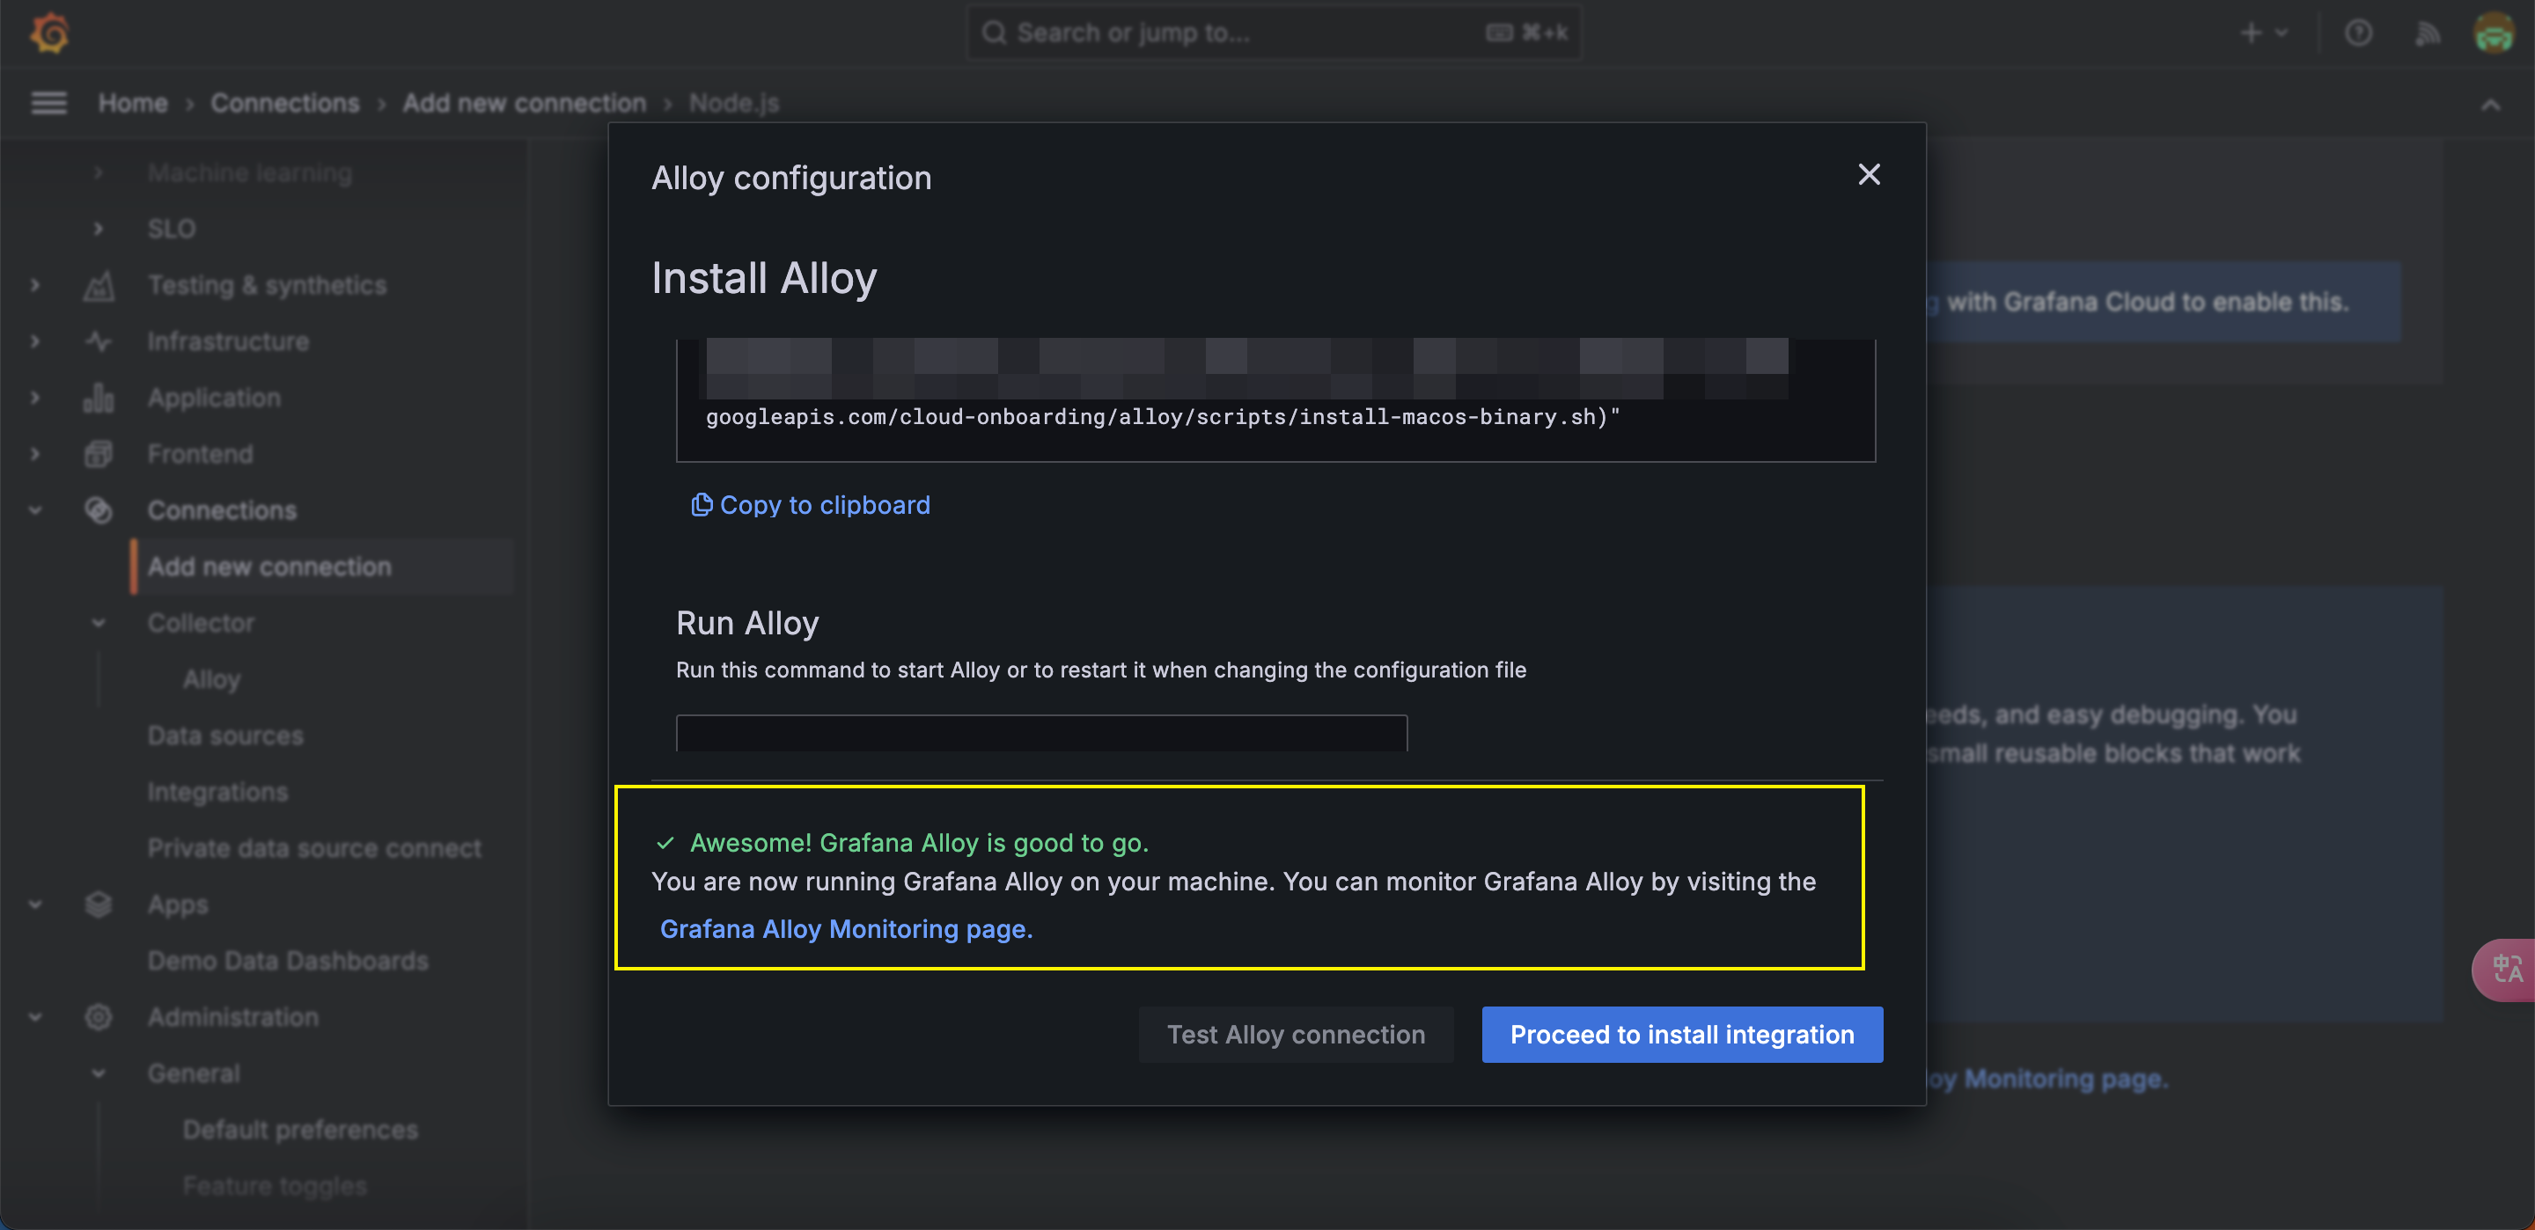Open Demo Data Dashboards
Image resolution: width=2535 pixels, height=1230 pixels.
(289, 961)
